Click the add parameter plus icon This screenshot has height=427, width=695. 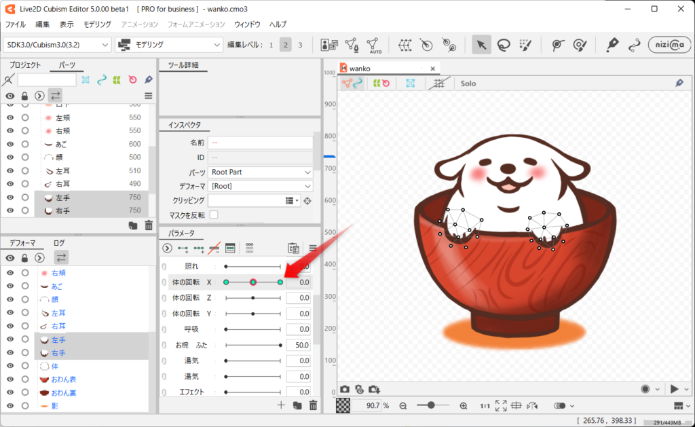click(x=281, y=405)
